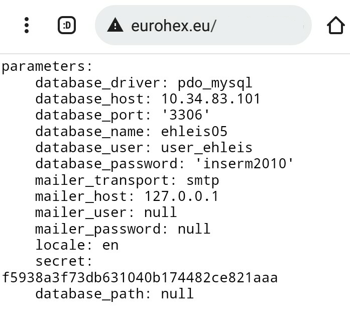Click the locale en line
The width and height of the screenshot is (350, 320).
point(77,245)
